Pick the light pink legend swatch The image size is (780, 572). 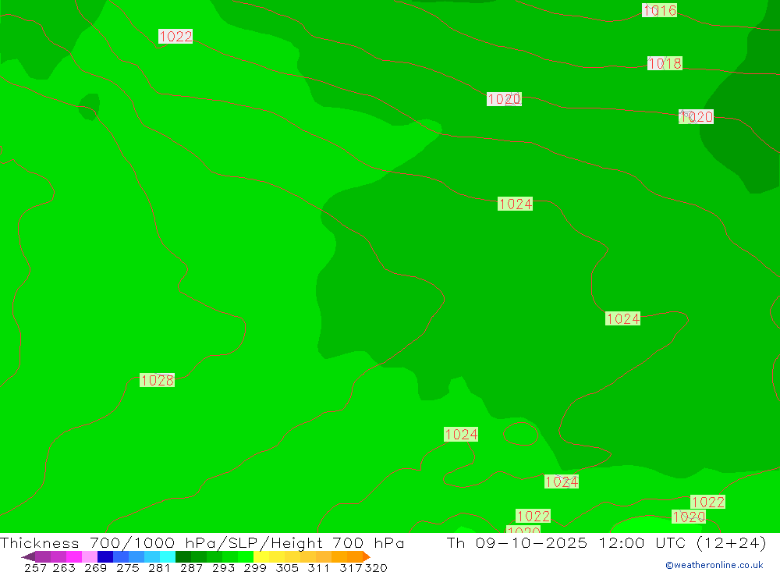tap(90, 556)
